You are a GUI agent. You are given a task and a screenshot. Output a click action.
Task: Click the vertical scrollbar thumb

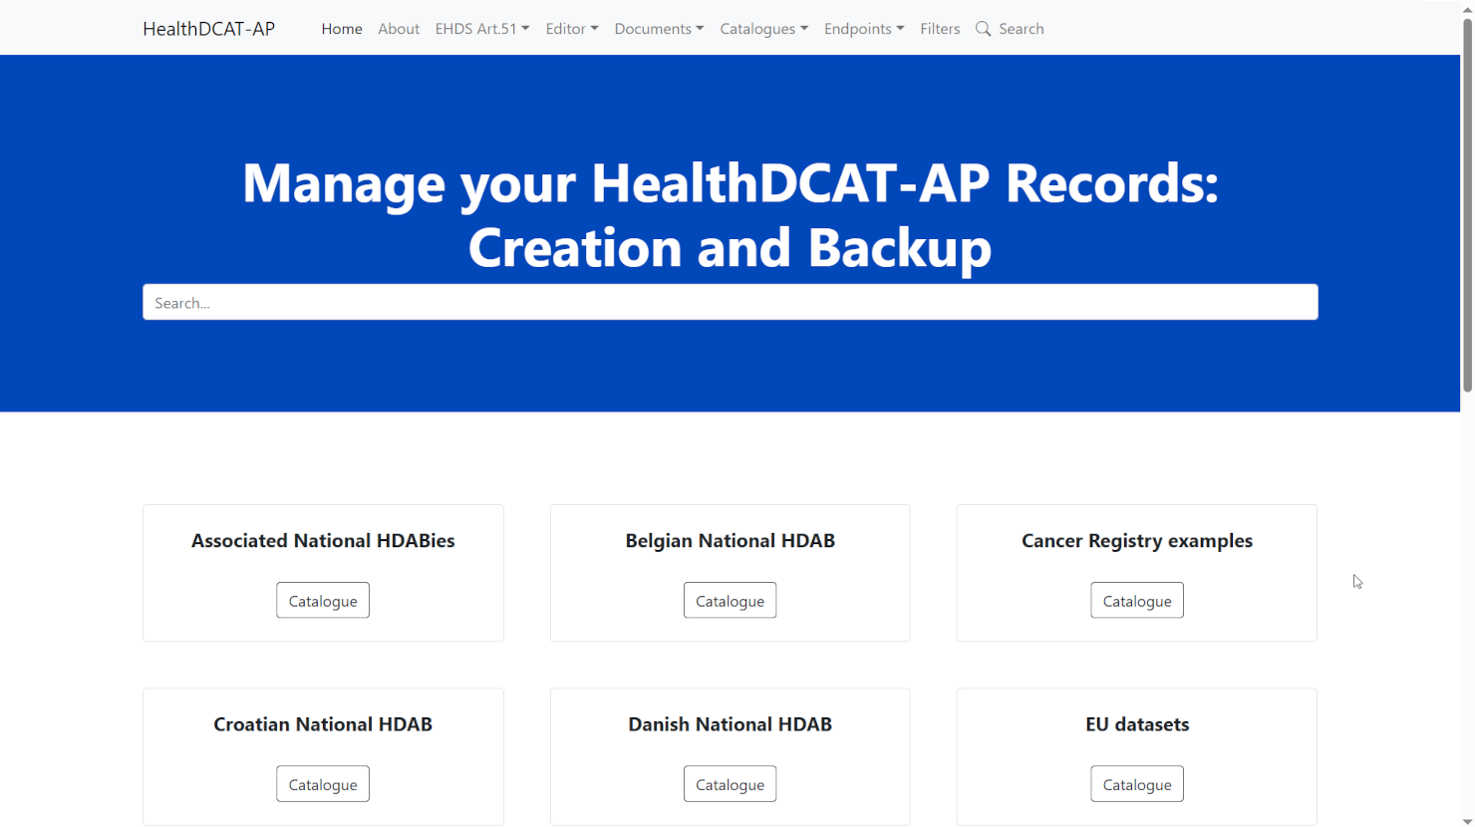click(1467, 199)
